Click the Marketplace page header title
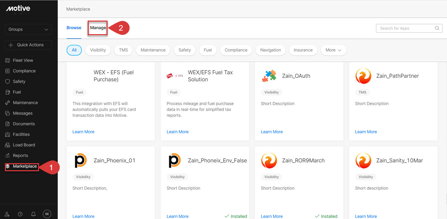The image size is (447, 219). point(78,9)
